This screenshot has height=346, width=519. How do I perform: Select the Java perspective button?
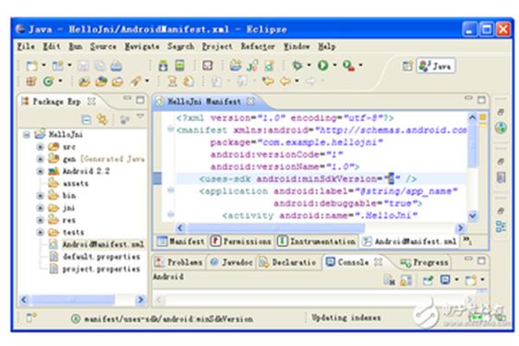[x=436, y=66]
